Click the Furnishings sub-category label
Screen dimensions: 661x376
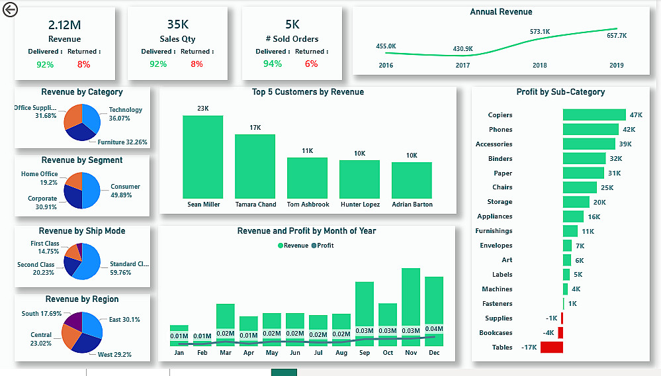(x=494, y=231)
